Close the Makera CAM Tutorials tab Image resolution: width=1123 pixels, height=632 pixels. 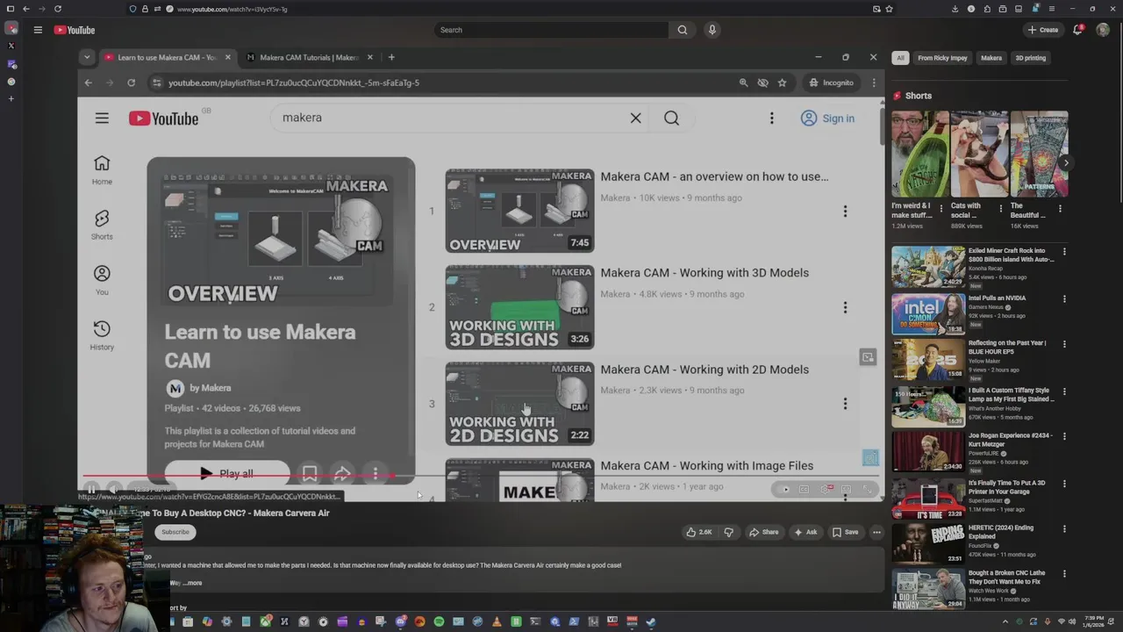(369, 57)
